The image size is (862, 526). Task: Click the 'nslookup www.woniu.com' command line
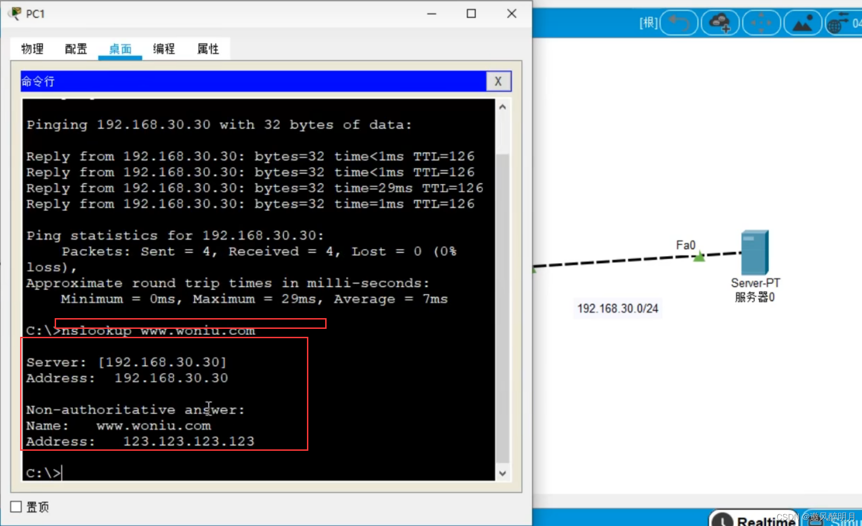click(x=141, y=331)
